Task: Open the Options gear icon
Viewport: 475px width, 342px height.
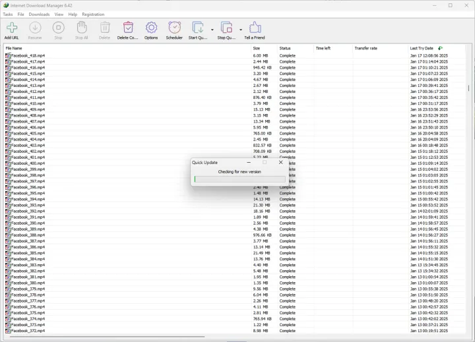Action: (x=151, y=28)
